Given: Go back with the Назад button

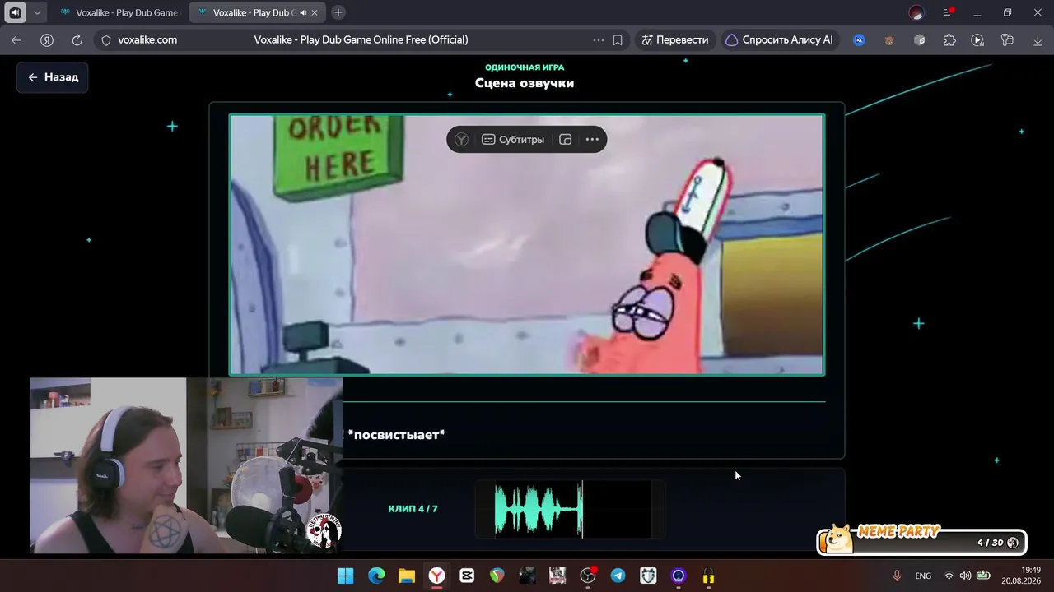Looking at the screenshot, I should [53, 77].
